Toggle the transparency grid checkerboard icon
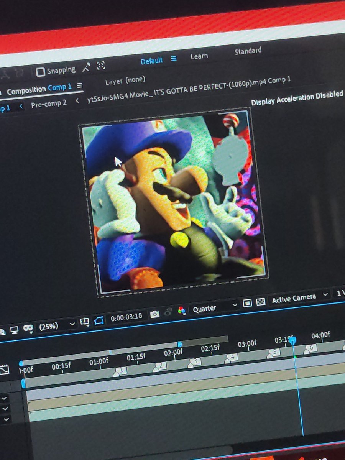 pos(260,301)
